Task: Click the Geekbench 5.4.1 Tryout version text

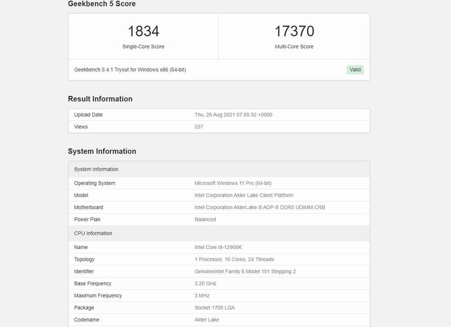Action: [x=130, y=70]
